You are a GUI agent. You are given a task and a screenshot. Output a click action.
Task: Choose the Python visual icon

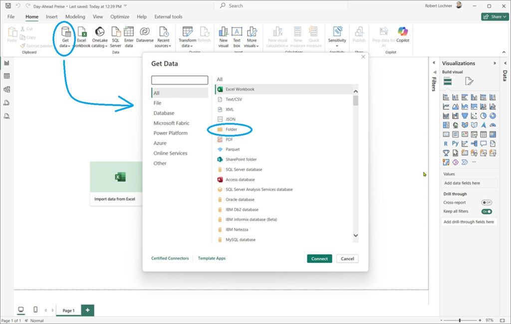tap(455, 143)
